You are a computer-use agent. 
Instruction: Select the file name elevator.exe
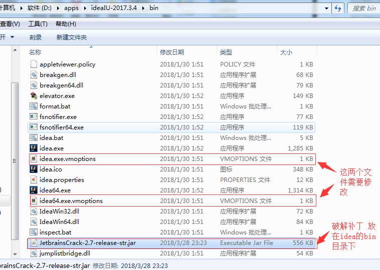pyautogui.click(x=57, y=96)
